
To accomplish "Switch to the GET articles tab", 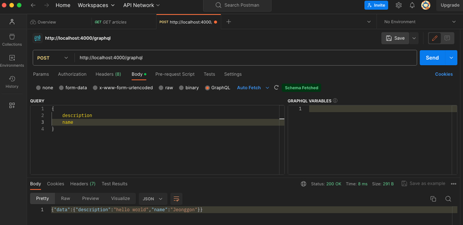I will pyautogui.click(x=110, y=22).
